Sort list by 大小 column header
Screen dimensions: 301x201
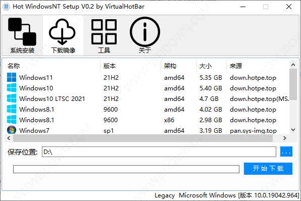coord(211,66)
